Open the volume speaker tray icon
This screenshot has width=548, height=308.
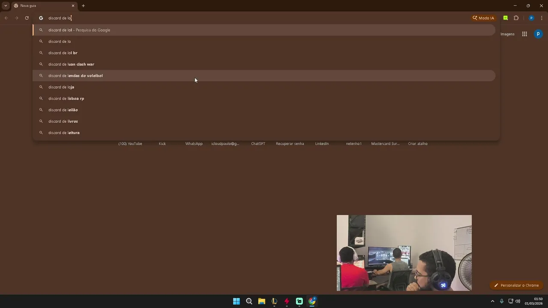coord(518,301)
